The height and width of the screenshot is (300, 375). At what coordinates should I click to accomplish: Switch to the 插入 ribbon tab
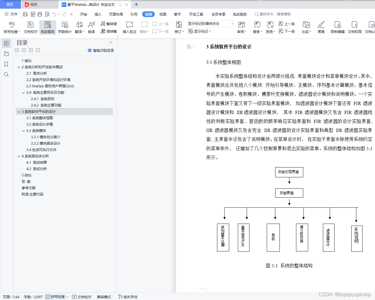pos(98,14)
